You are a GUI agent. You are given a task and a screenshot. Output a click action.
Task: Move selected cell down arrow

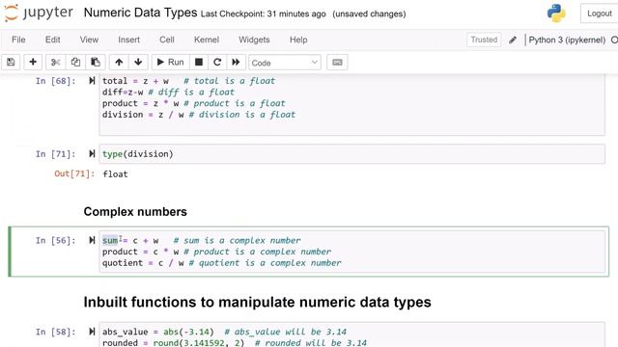[138, 62]
